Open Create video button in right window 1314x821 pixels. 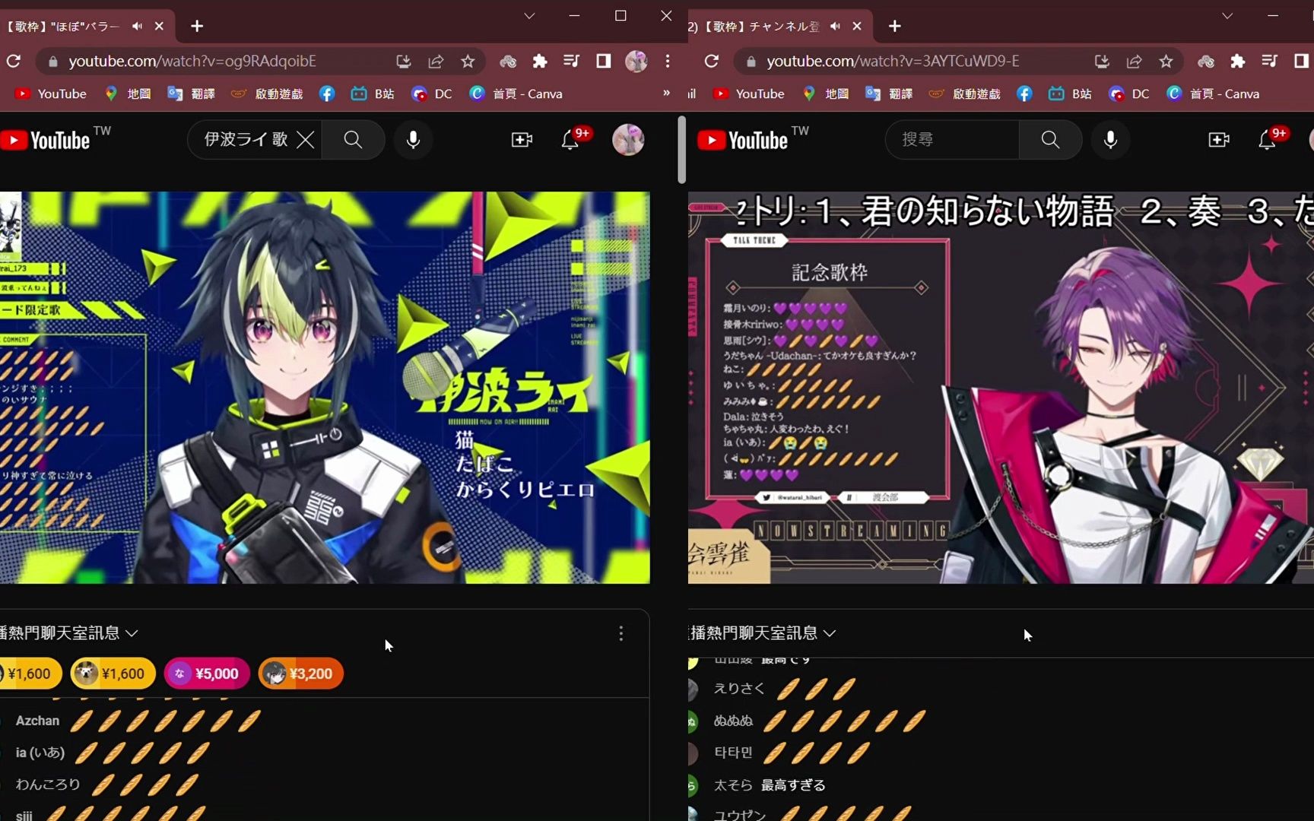pyautogui.click(x=1219, y=140)
